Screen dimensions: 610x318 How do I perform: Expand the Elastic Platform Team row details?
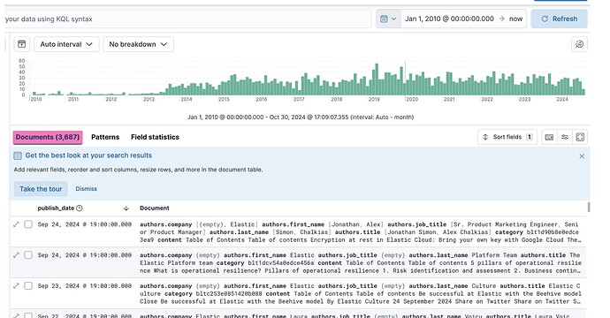point(16,255)
